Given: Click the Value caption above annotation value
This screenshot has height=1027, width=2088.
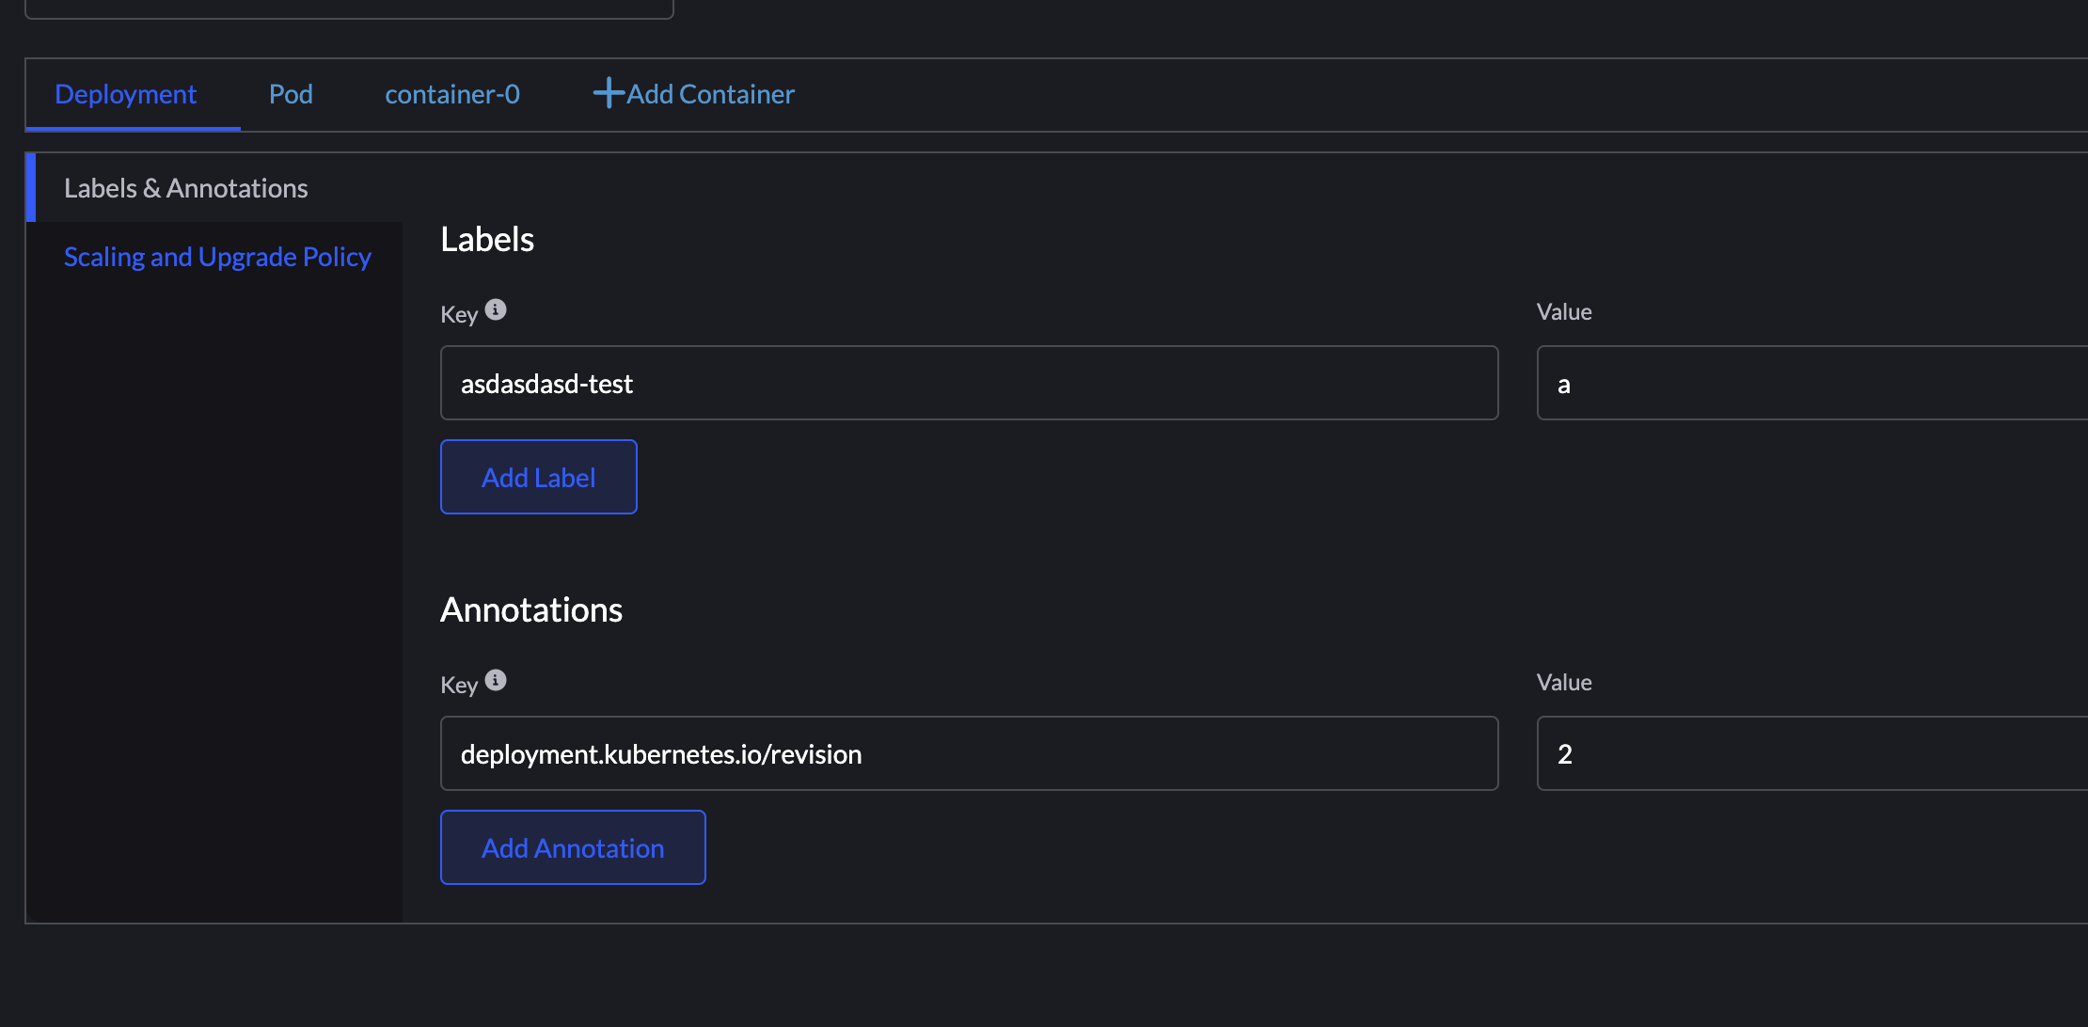Looking at the screenshot, I should pyautogui.click(x=1564, y=683).
